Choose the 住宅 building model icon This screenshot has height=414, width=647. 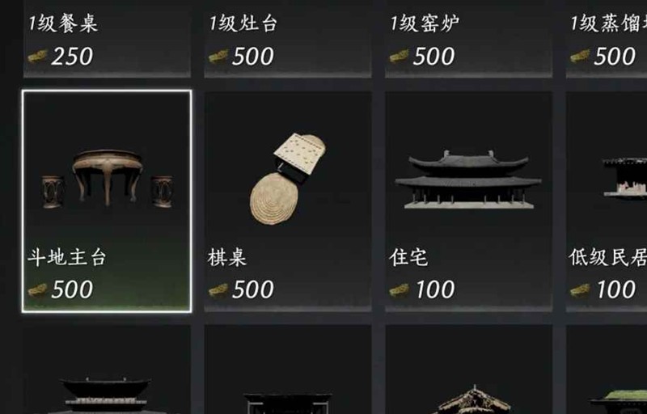468,180
